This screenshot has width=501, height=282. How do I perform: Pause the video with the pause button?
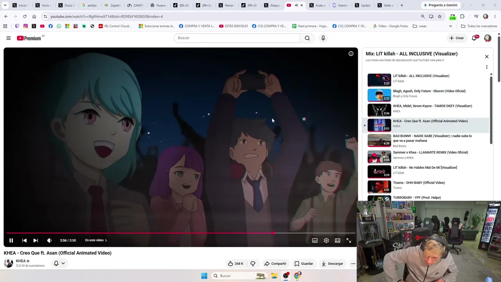[11, 240]
